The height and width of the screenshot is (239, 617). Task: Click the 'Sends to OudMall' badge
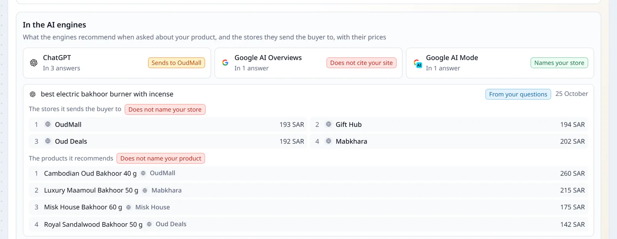pyautogui.click(x=176, y=63)
